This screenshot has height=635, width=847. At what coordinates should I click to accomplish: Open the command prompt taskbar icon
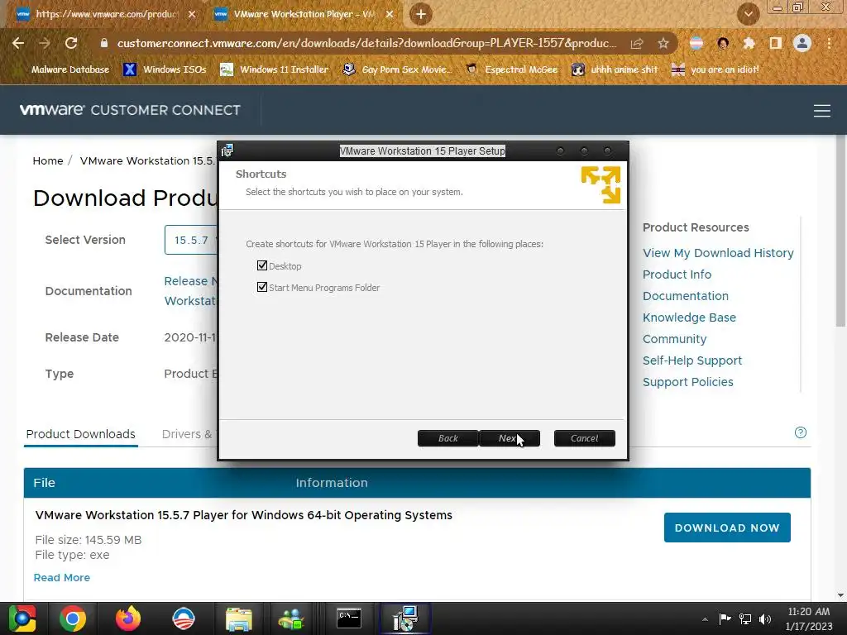(349, 618)
